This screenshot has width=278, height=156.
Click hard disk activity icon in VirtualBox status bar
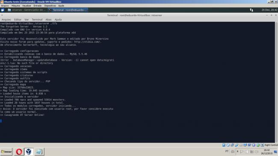coord(224,145)
